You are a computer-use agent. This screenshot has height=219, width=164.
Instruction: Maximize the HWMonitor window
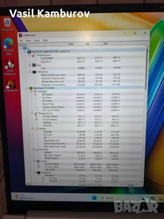[x=134, y=33]
